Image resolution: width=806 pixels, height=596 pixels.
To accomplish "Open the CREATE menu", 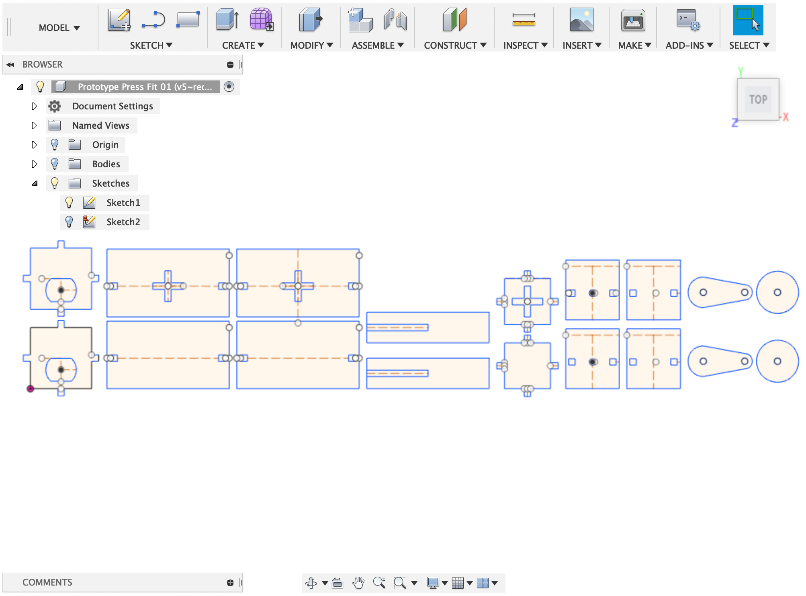I will [x=243, y=45].
